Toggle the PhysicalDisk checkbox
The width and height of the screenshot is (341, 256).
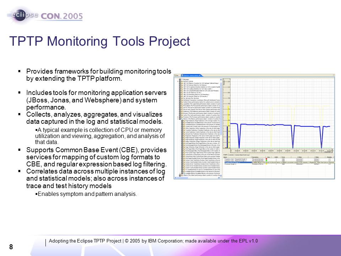click(x=180, y=106)
